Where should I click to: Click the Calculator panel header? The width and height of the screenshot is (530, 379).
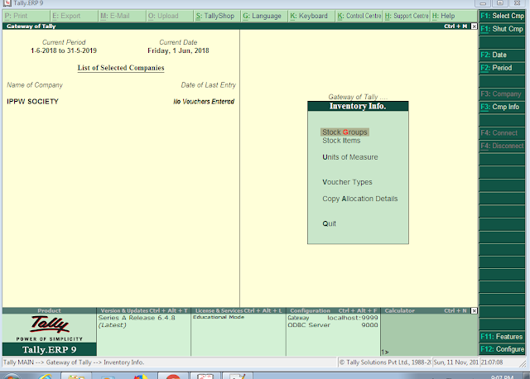pos(426,311)
